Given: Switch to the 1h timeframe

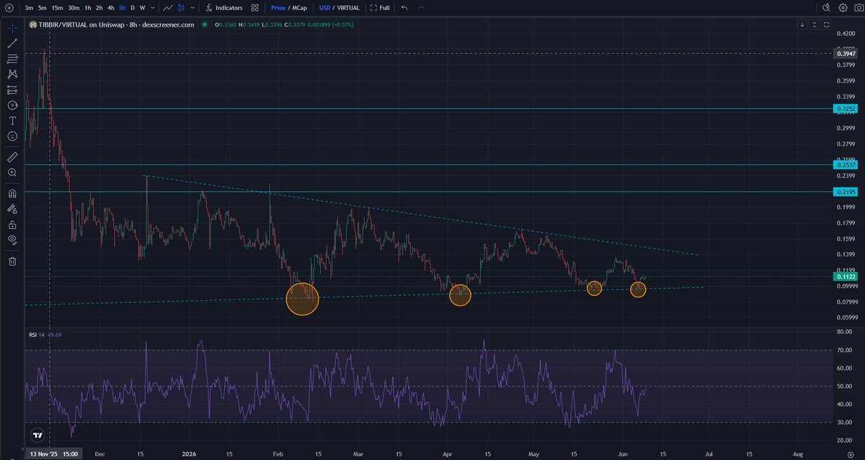Looking at the screenshot, I should point(88,8).
